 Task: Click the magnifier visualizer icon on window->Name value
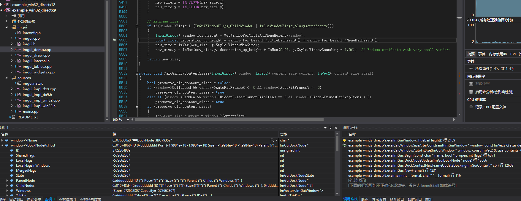[x=272, y=140]
